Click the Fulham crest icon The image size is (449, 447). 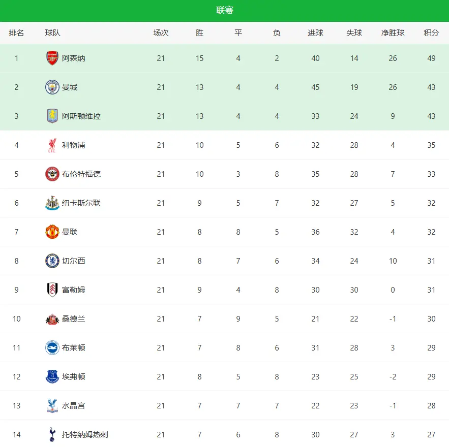click(52, 290)
